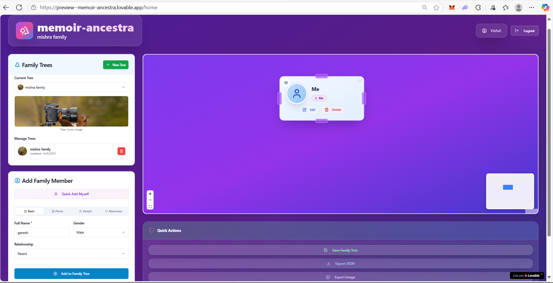Open the browser music/media icon
Screen dimensions: 553x283
point(493,8)
